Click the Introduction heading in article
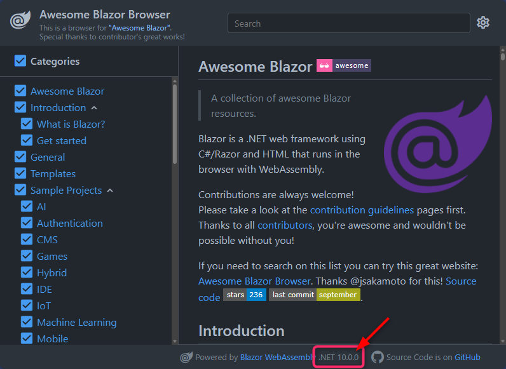 click(242, 331)
